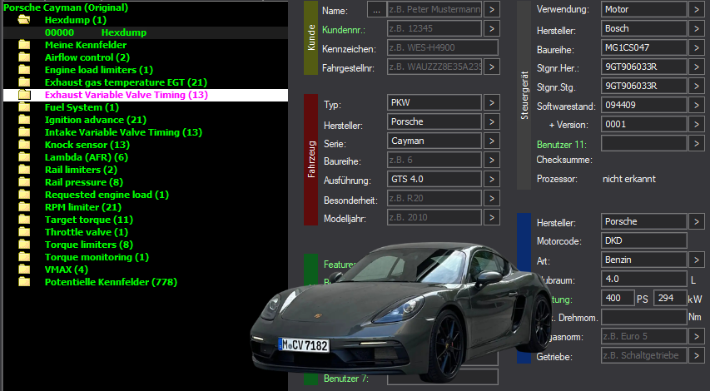Click the Lambda (AFR) folder icon
Screen dimensions: 710x391
coord(24,157)
